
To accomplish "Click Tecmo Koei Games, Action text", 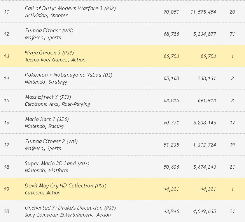I will pos(55,60).
